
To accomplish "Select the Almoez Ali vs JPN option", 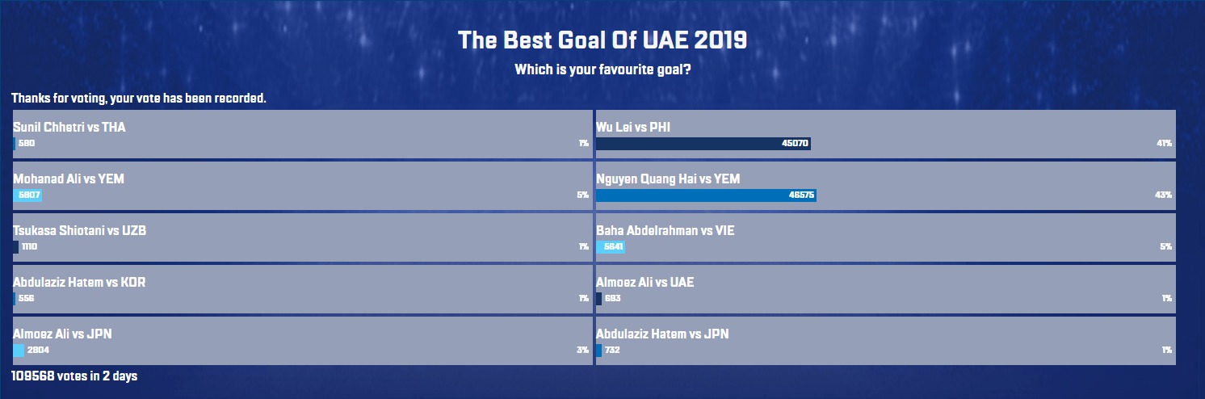I will point(303,341).
